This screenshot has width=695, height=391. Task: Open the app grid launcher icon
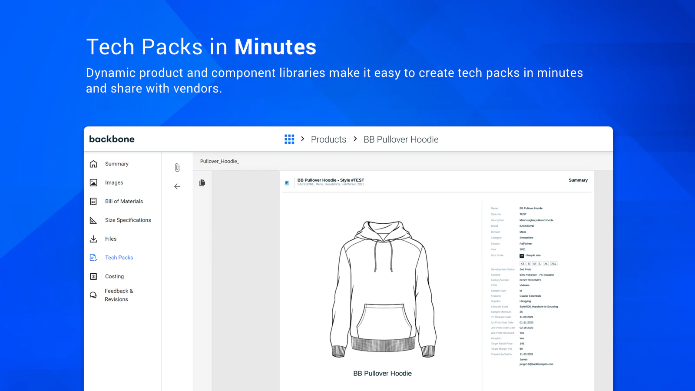tap(289, 139)
